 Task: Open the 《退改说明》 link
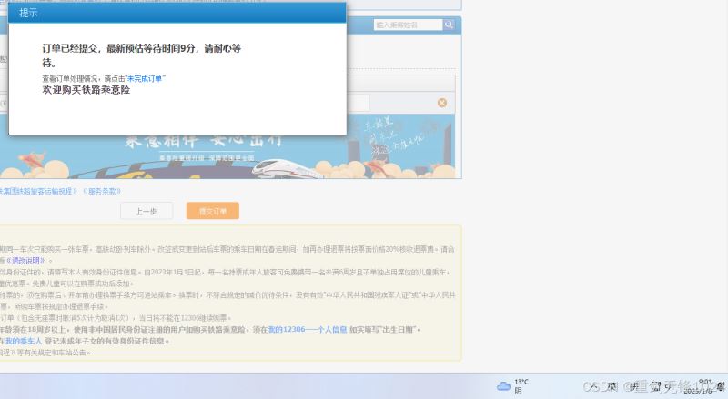26,260
